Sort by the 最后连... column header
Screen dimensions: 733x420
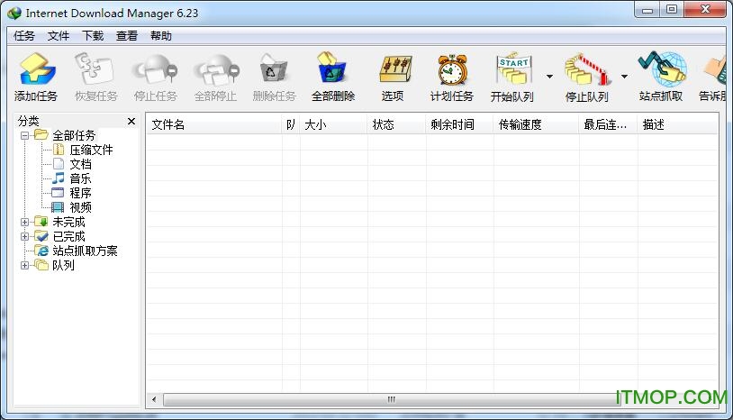(x=608, y=125)
